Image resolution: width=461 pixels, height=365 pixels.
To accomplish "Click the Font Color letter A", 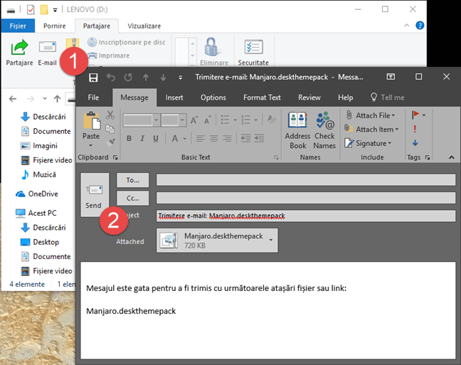I will [175, 138].
